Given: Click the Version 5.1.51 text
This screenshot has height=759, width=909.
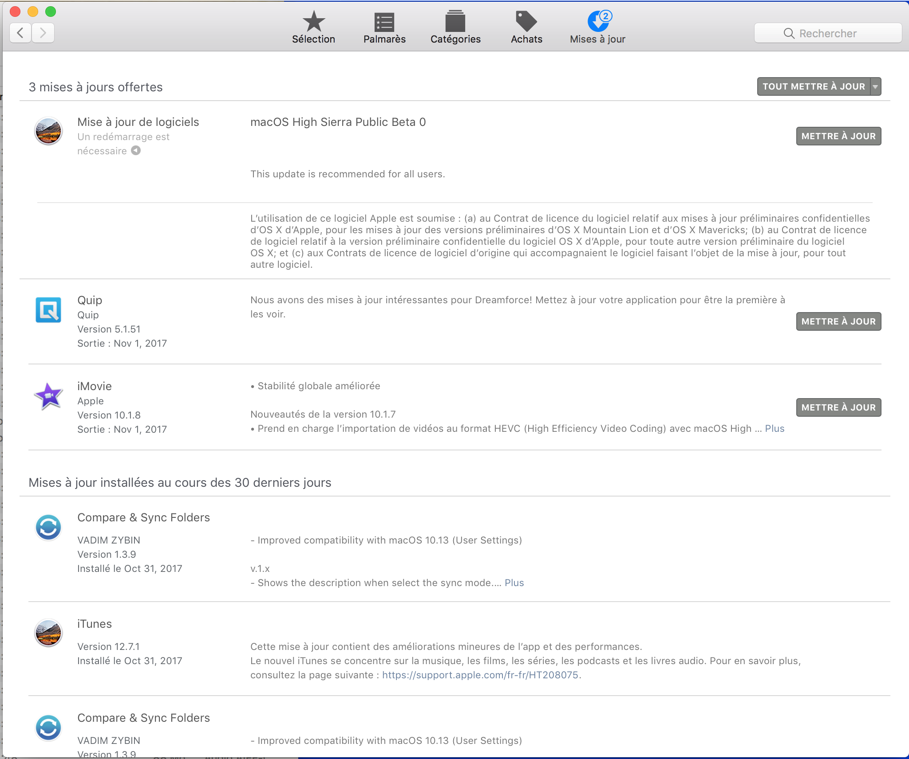Looking at the screenshot, I should point(109,329).
